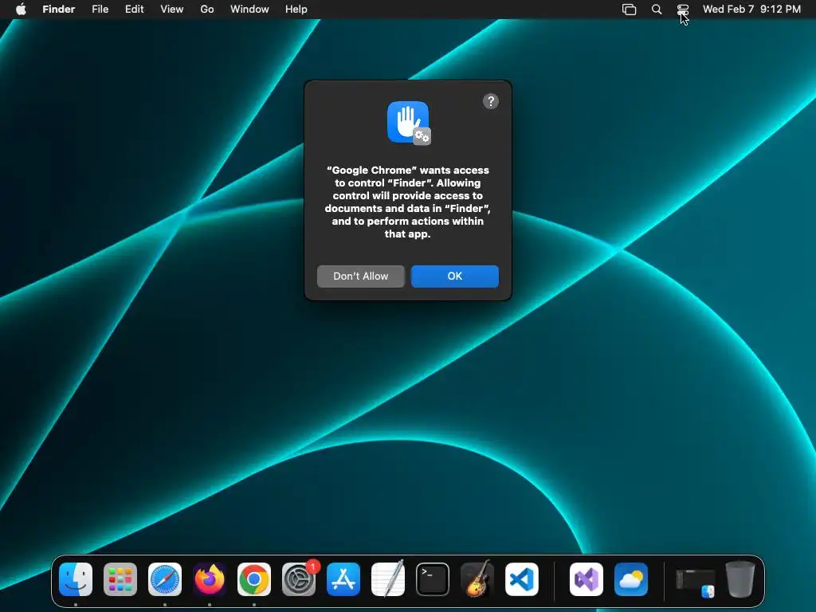816x612 pixels.
Task: Click the date and time in menu bar
Action: [751, 10]
